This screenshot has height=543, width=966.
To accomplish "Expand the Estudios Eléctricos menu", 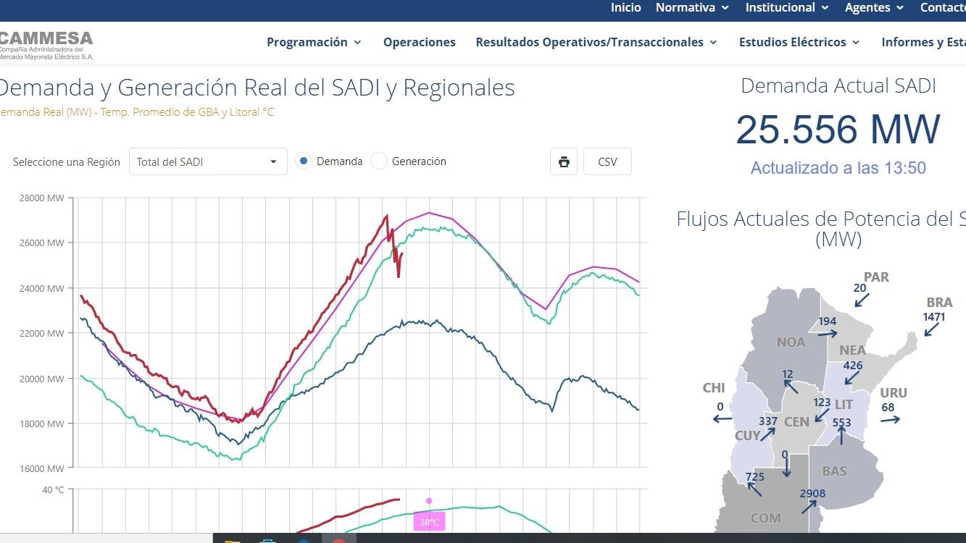I will pos(799,42).
